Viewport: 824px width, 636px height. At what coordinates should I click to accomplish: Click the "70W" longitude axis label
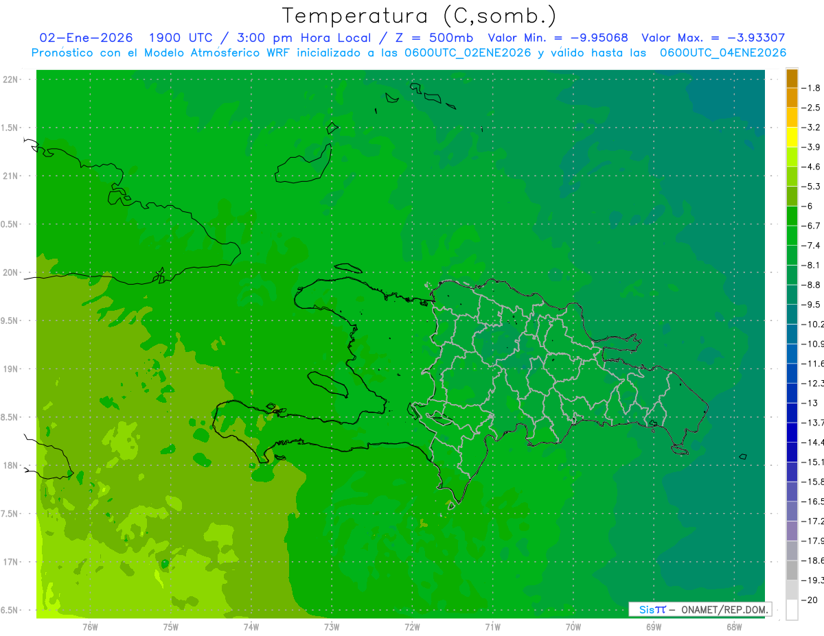click(x=573, y=627)
